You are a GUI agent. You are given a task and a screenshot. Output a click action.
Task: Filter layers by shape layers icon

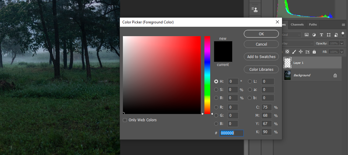(x=329, y=35)
